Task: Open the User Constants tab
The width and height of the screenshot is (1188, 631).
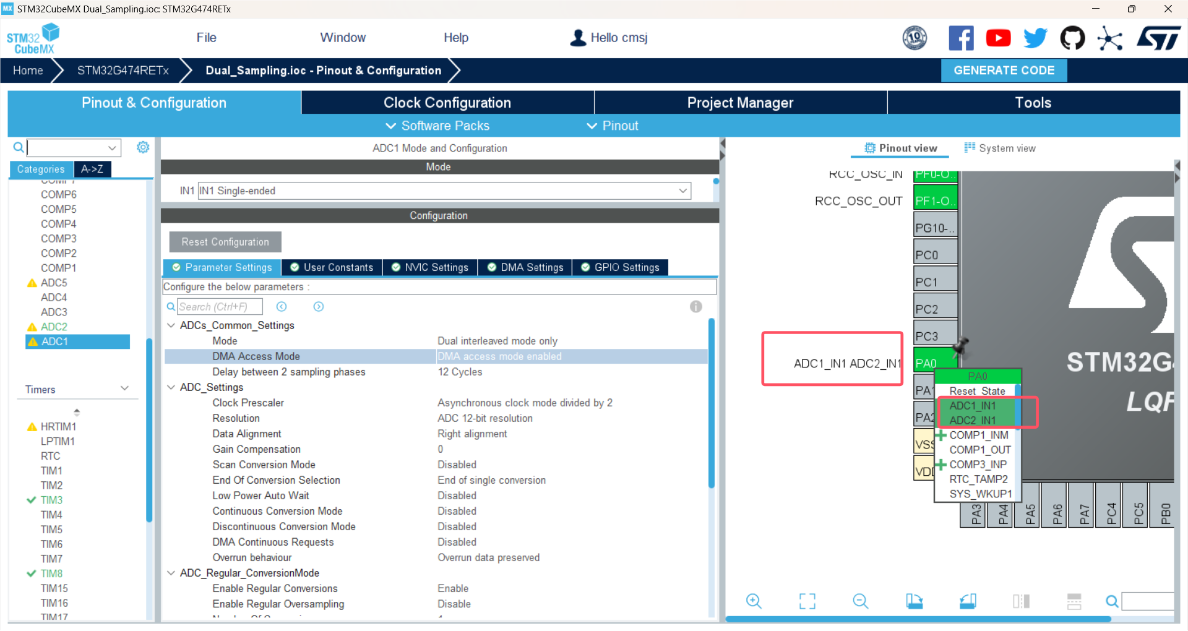Action: pyautogui.click(x=332, y=267)
